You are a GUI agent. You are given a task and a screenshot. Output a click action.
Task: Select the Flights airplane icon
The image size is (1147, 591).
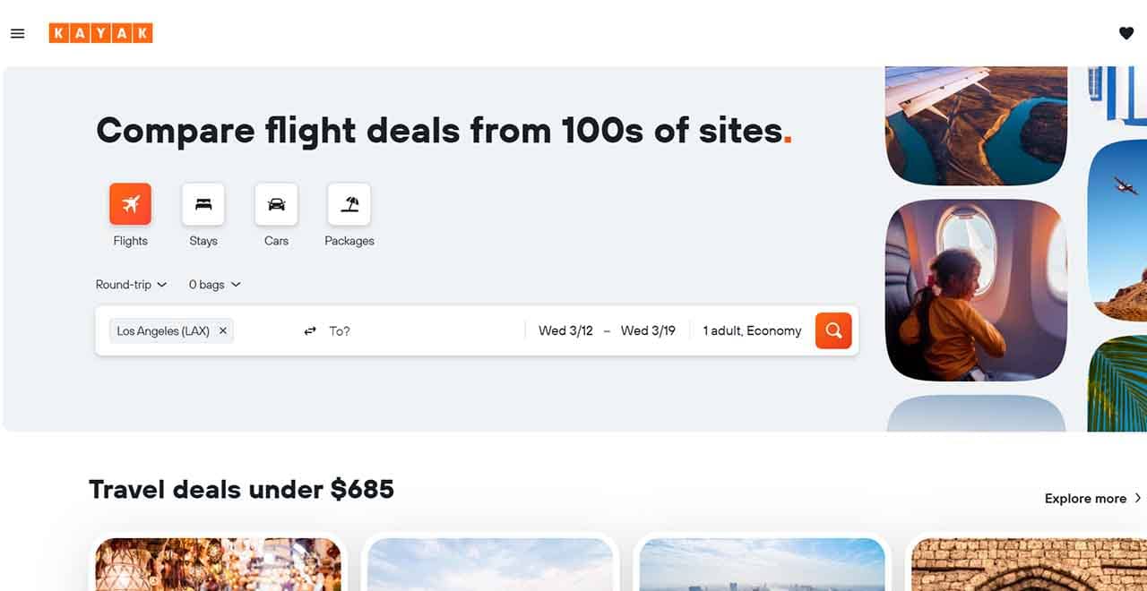click(x=131, y=204)
